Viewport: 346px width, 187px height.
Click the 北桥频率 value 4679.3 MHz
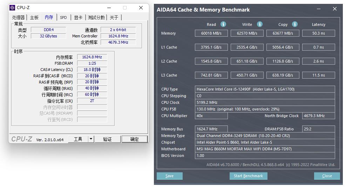pos(118,42)
